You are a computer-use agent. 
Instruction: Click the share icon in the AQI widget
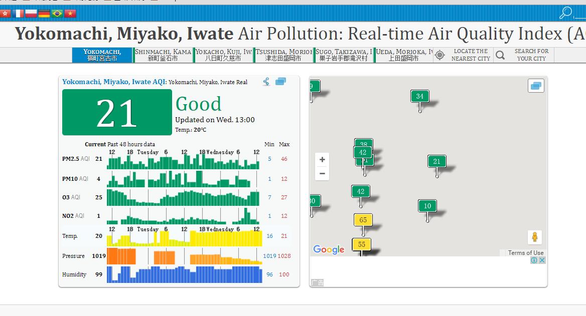coord(266,81)
